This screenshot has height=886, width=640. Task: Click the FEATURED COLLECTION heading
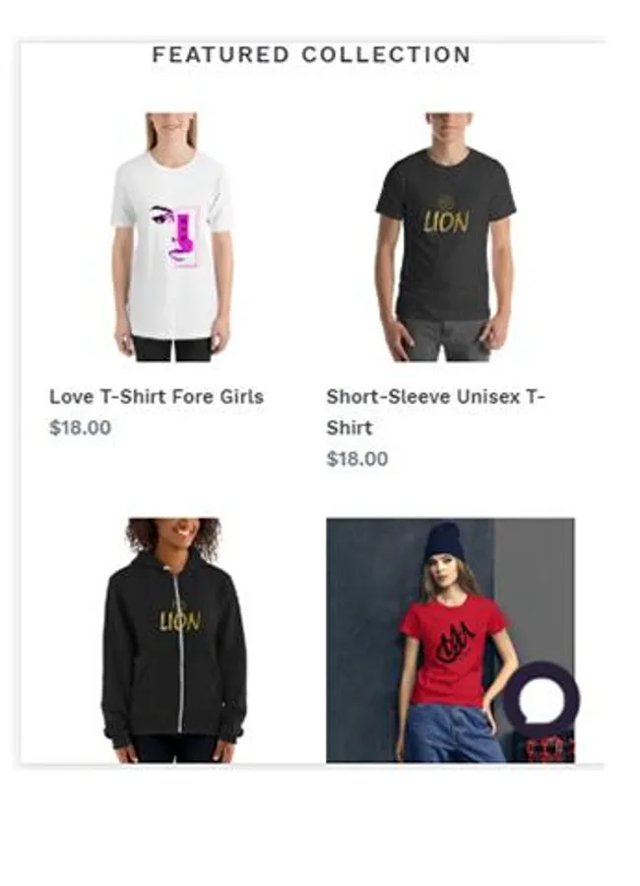pos(311,55)
